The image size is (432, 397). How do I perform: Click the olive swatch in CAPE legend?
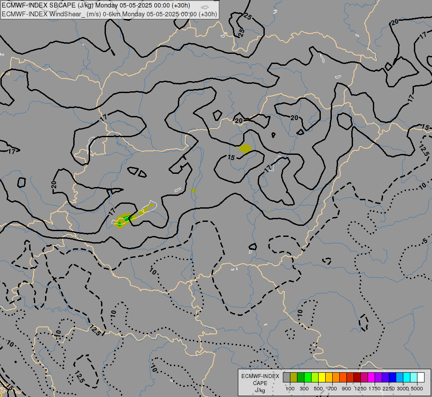[x=294, y=377]
